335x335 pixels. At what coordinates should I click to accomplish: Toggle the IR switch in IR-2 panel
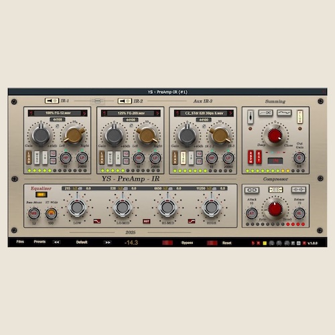[x=118, y=158]
